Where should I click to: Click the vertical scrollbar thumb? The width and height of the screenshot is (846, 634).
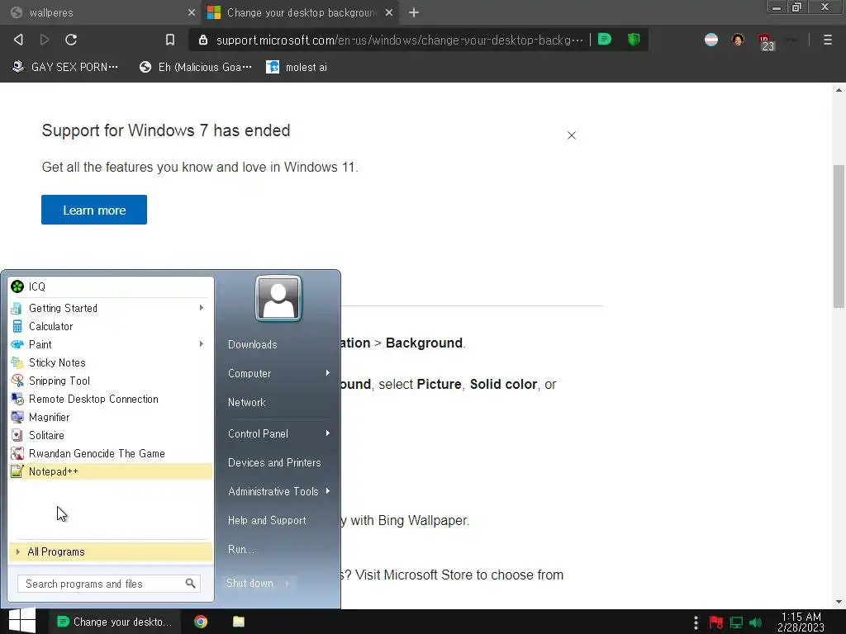[x=839, y=236]
